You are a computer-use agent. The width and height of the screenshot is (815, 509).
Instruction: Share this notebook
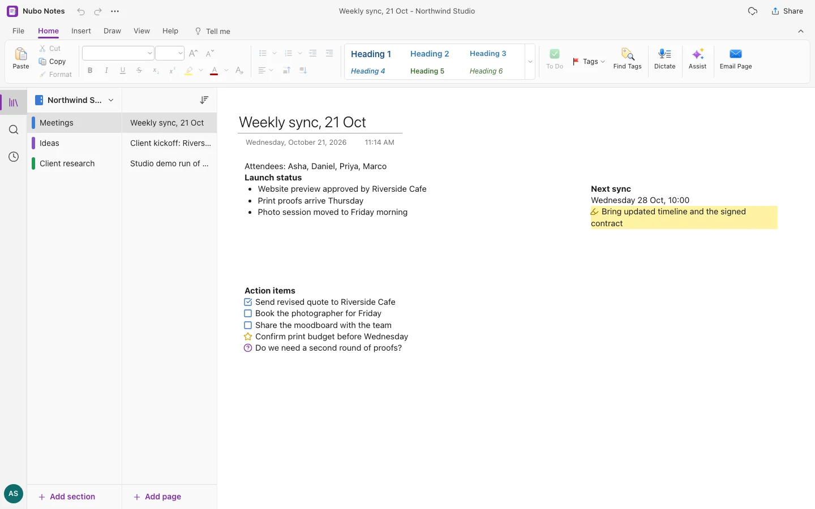click(787, 11)
